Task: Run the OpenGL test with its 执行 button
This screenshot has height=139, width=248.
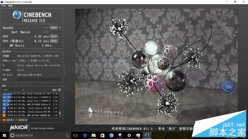Action: pyautogui.click(x=54, y=28)
